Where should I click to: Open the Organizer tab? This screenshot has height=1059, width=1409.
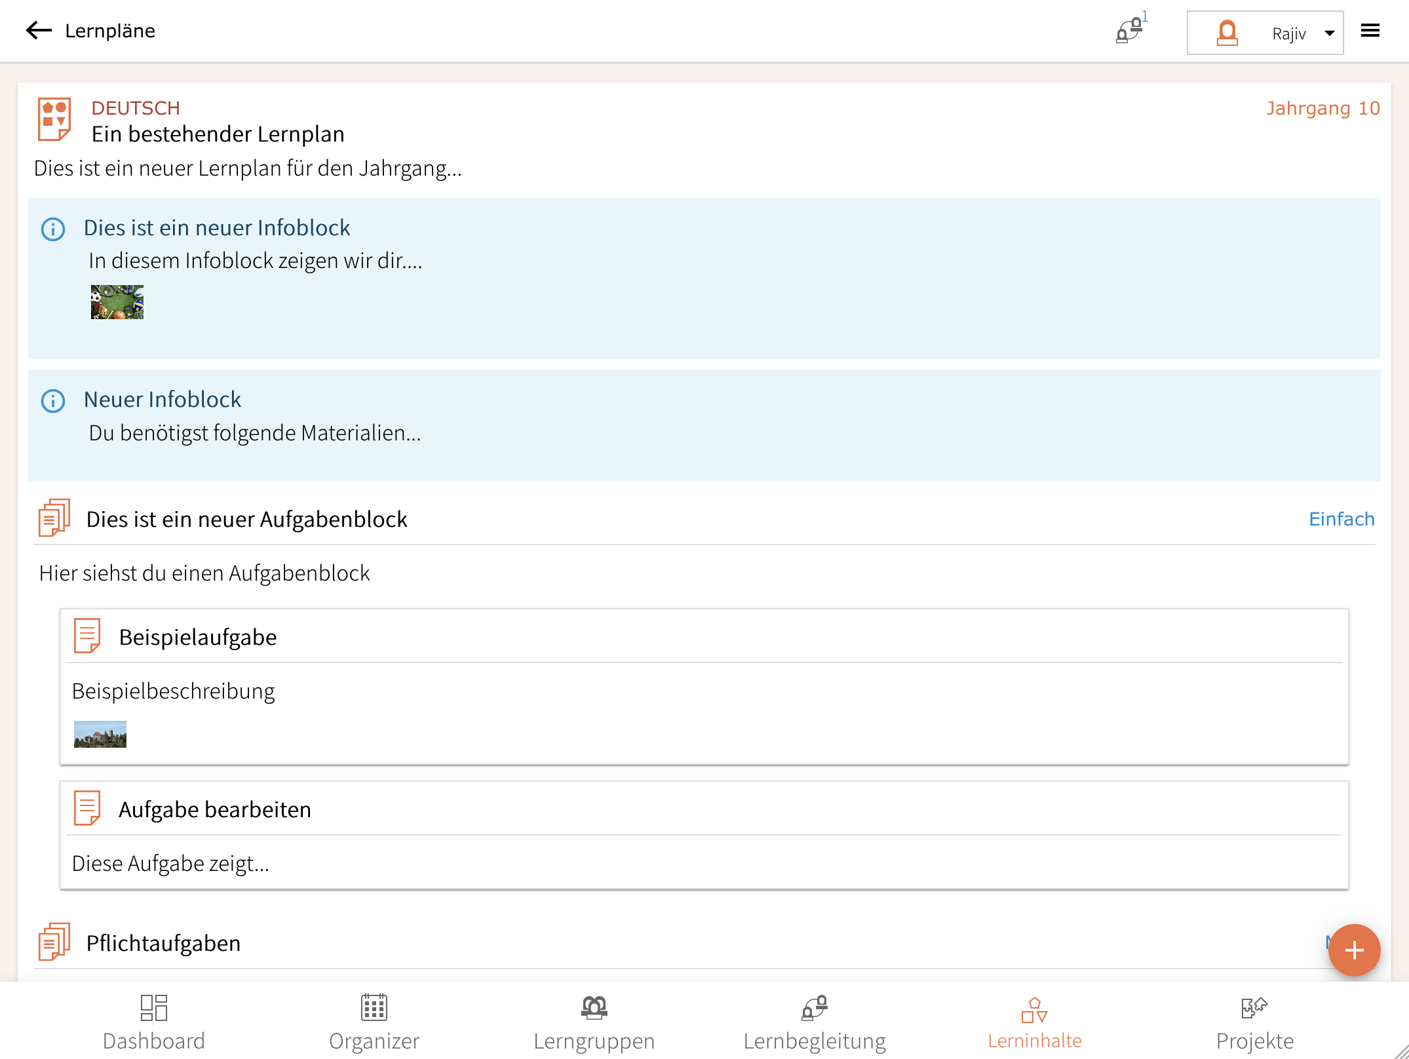(x=374, y=1021)
